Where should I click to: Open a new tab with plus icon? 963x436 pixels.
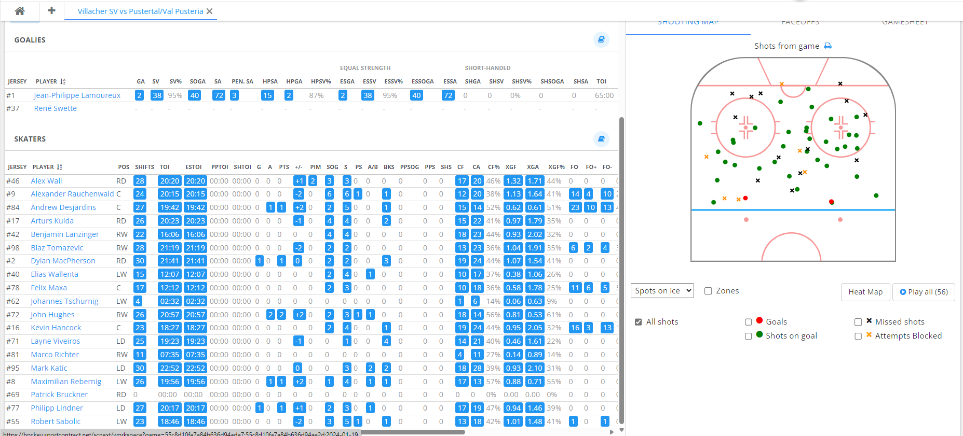point(51,11)
